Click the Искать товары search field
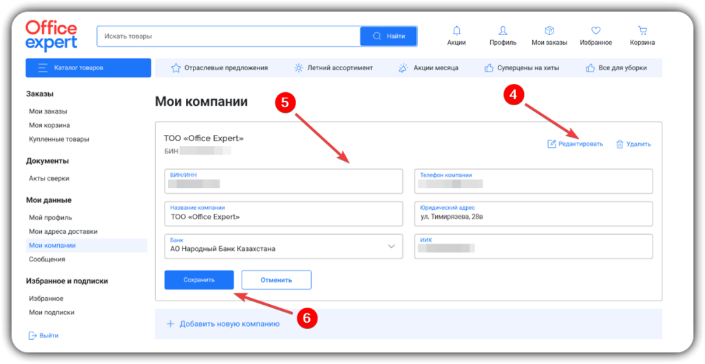705x364 pixels. coord(229,36)
